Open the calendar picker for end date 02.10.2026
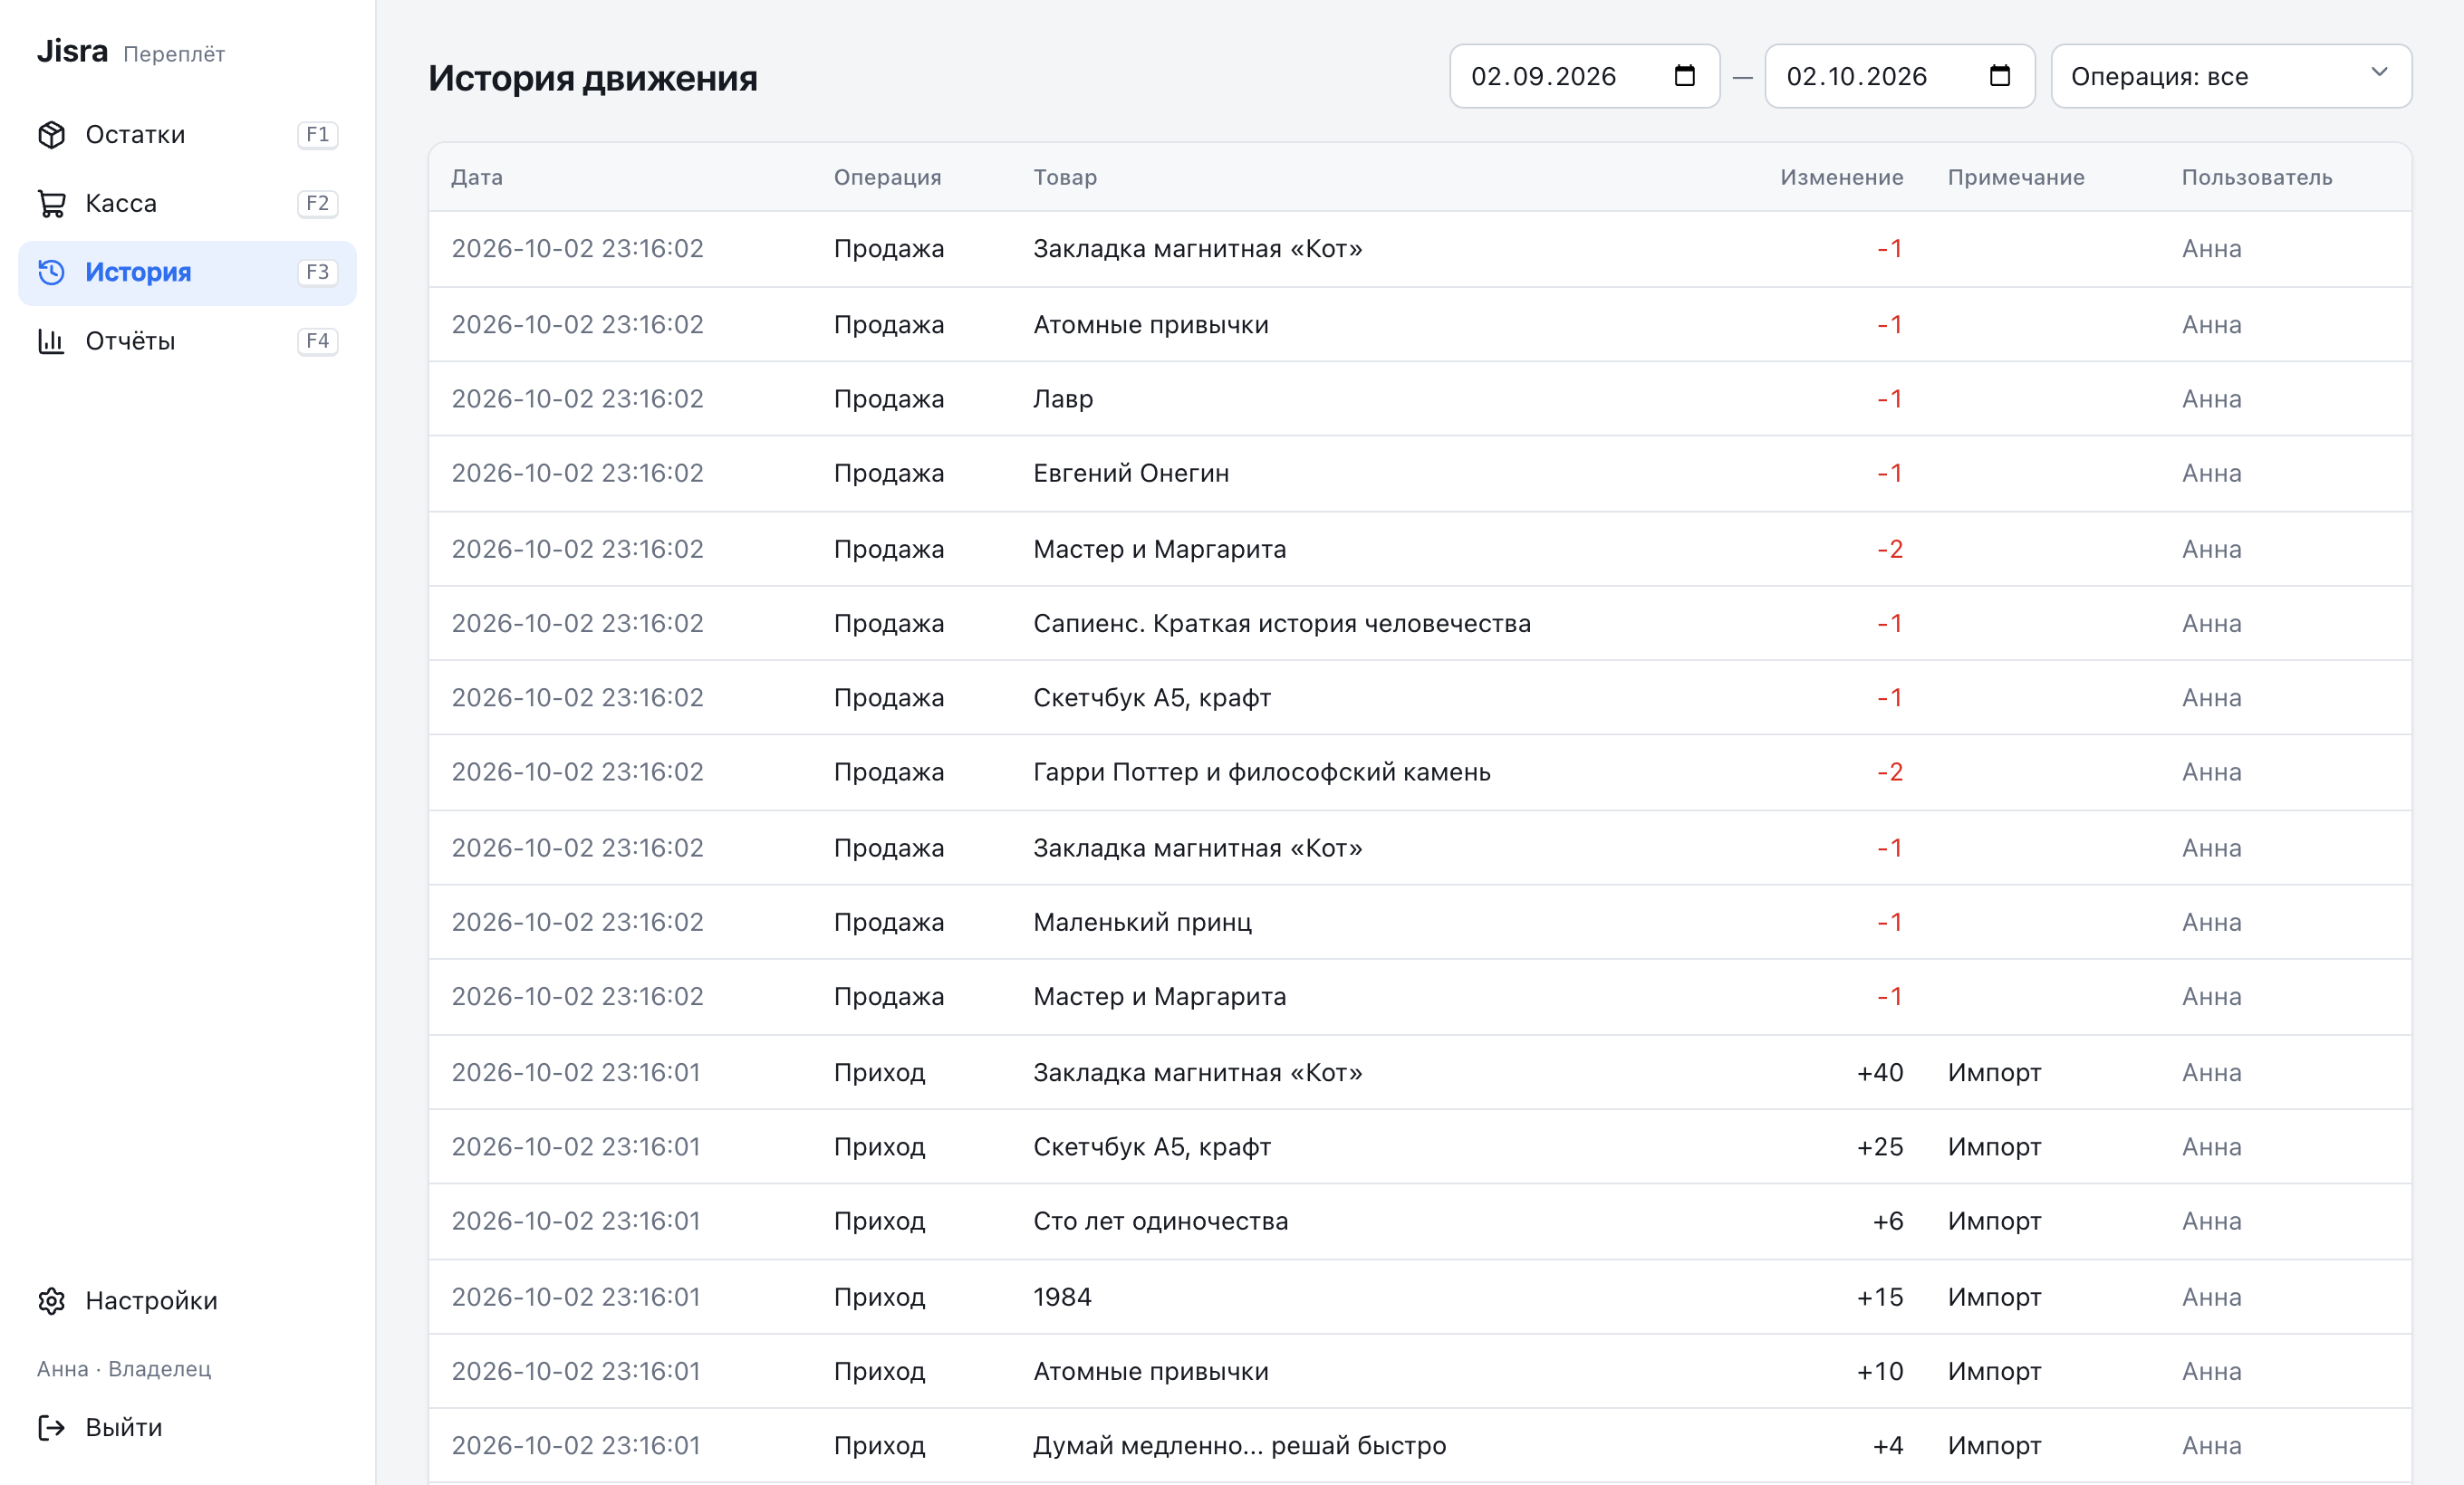Screen dimensions: 2464x1485 pos(1999,76)
